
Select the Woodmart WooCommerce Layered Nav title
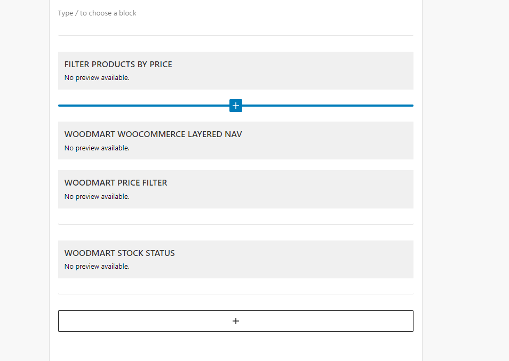pyautogui.click(x=153, y=134)
